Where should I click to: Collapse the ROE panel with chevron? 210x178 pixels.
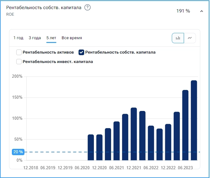(x=202, y=11)
